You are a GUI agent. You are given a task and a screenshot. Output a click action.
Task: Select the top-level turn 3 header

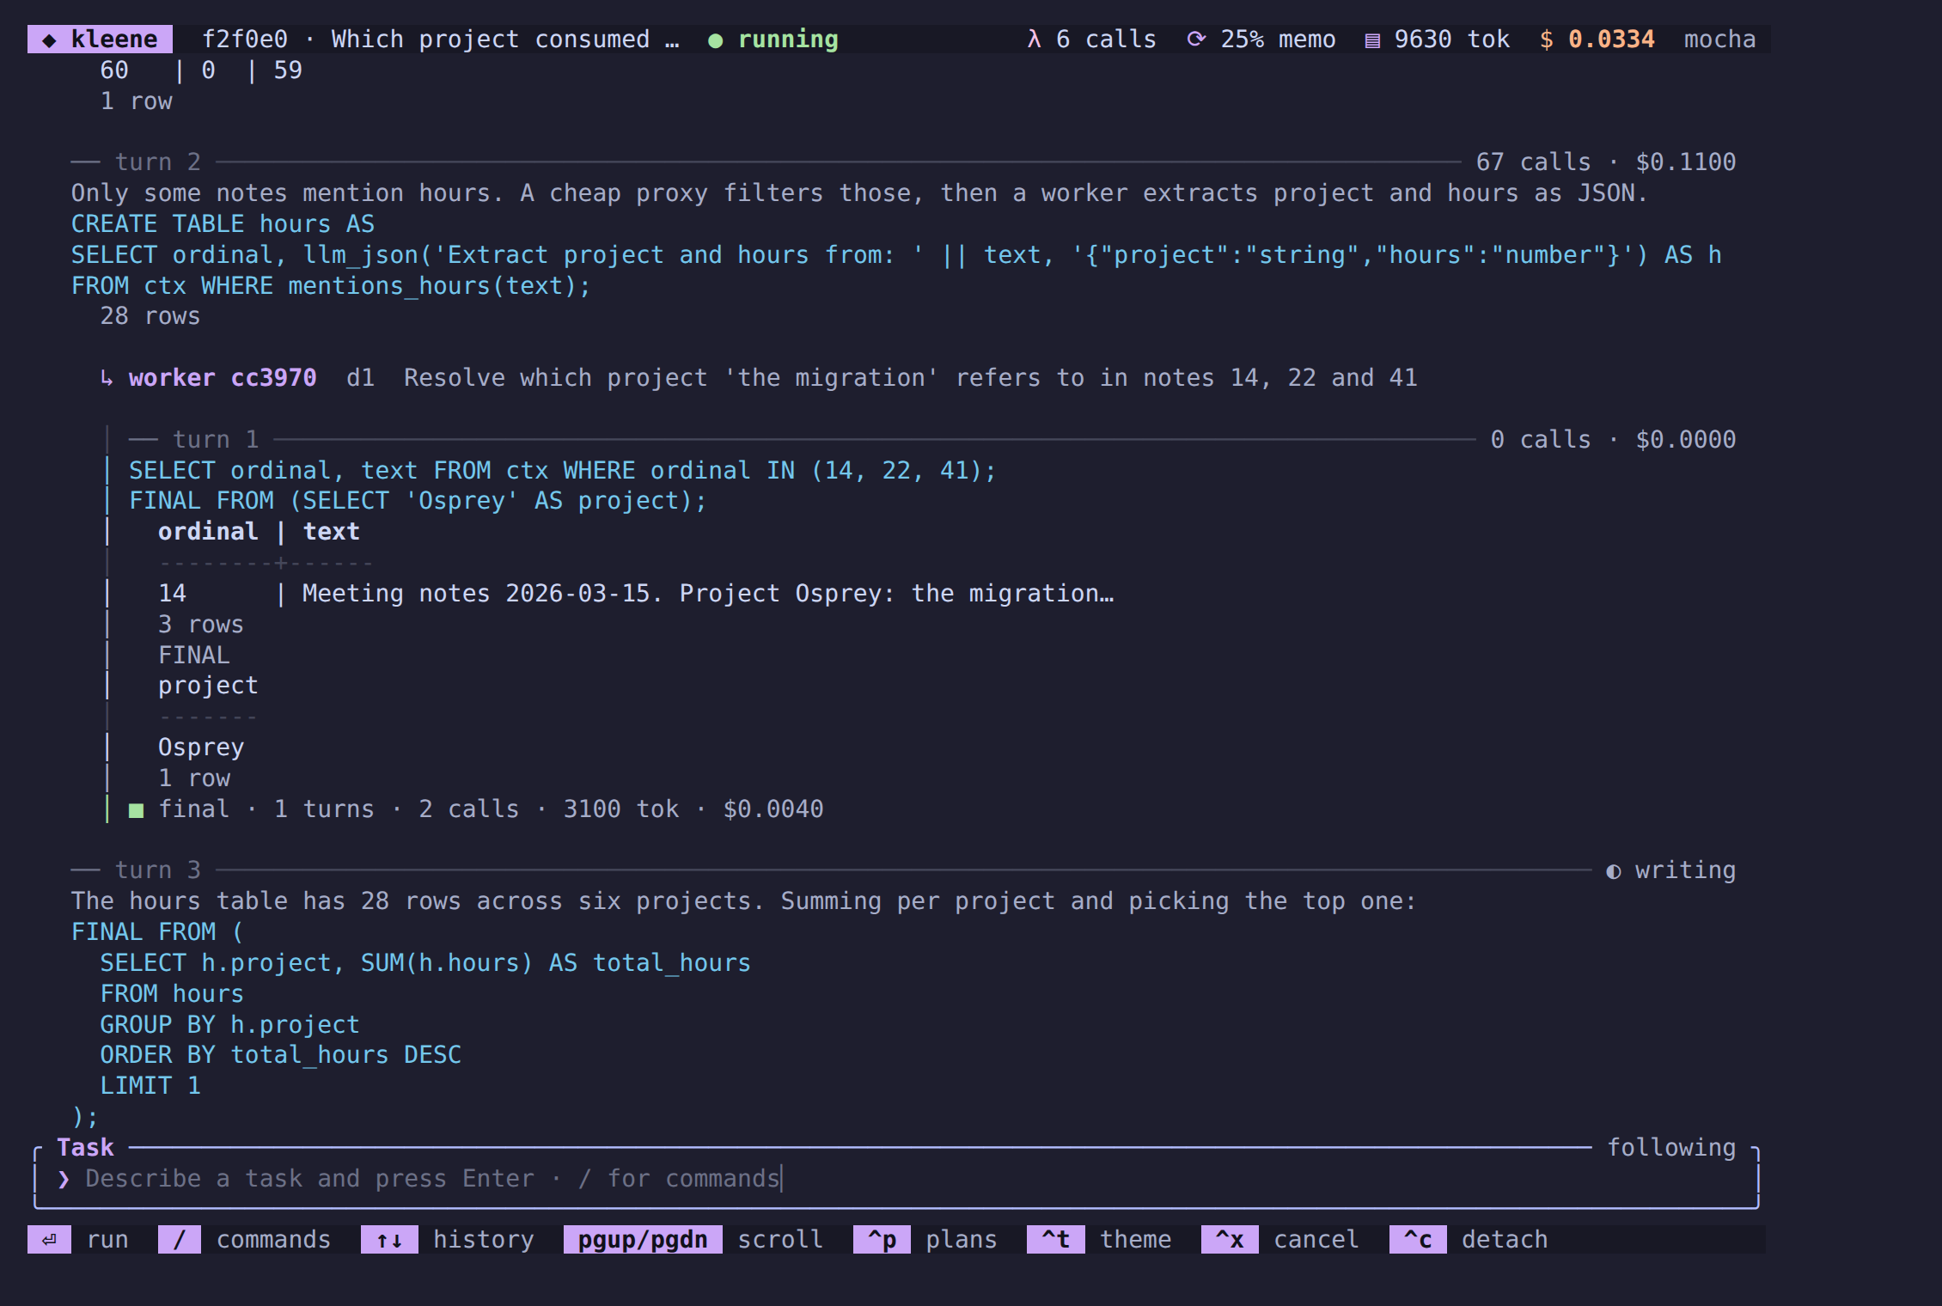[x=158, y=870]
